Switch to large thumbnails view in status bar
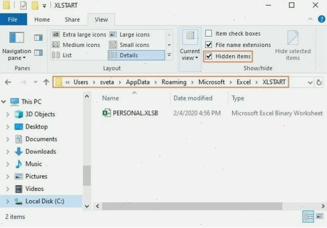This screenshot has height=228, width=327. [x=320, y=216]
